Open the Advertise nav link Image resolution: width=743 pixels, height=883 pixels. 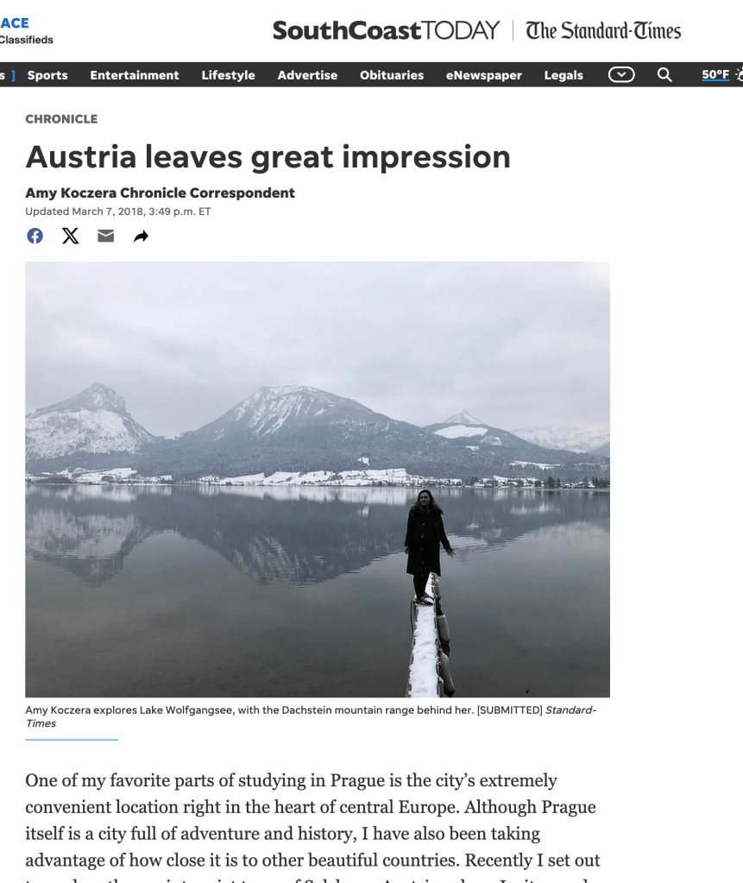pyautogui.click(x=307, y=75)
